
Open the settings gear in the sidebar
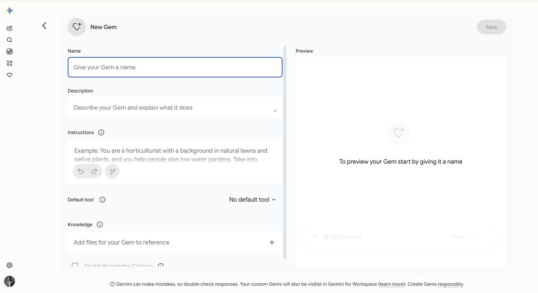coord(9,265)
